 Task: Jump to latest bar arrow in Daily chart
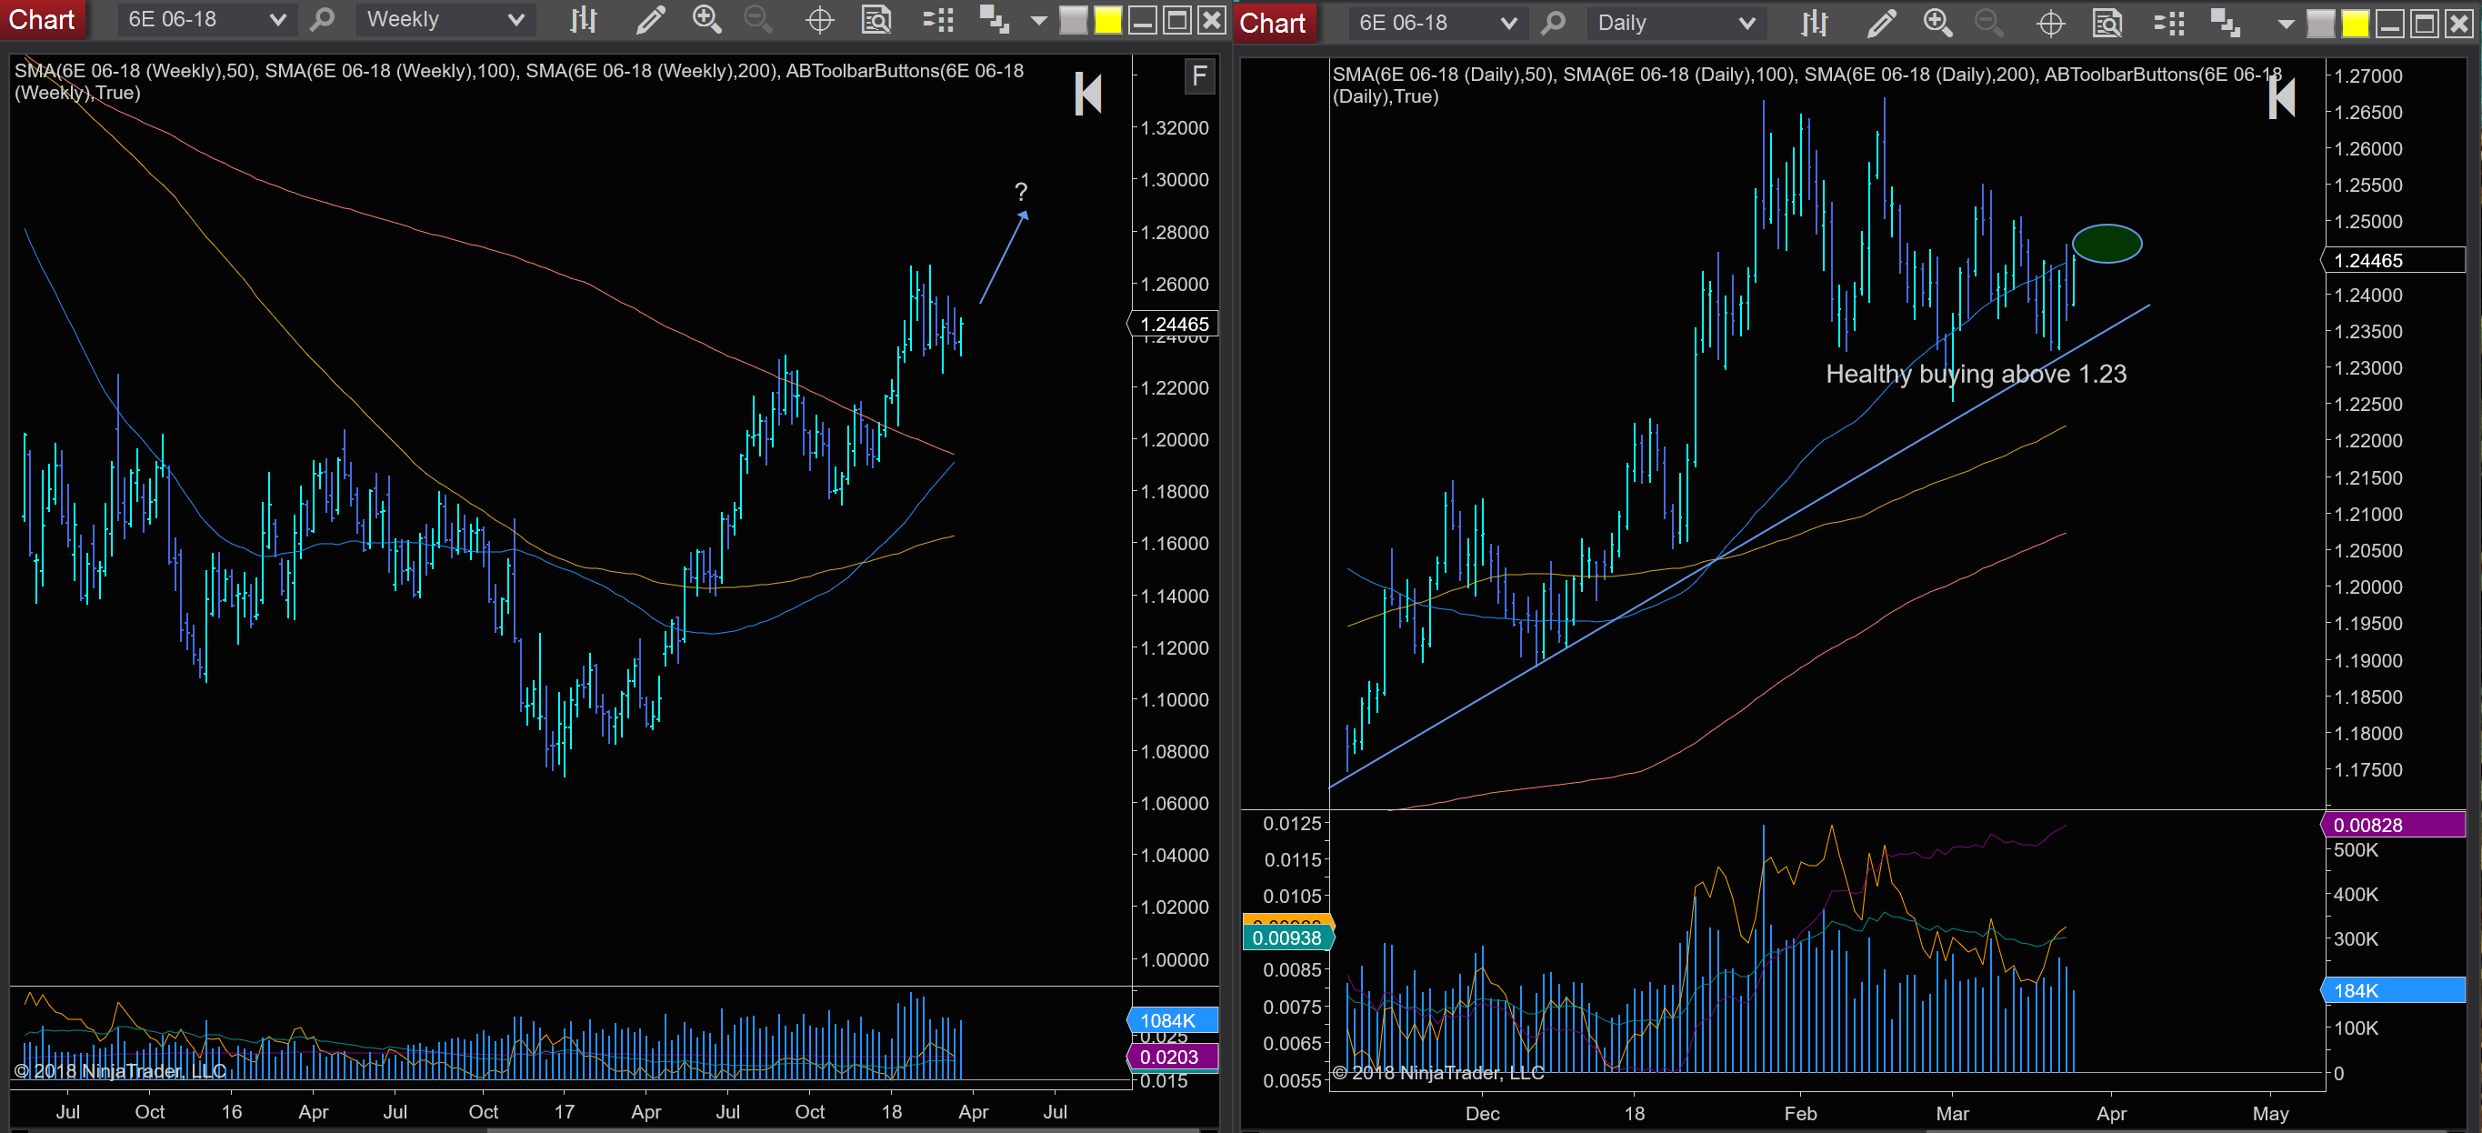pyautogui.click(x=2282, y=97)
